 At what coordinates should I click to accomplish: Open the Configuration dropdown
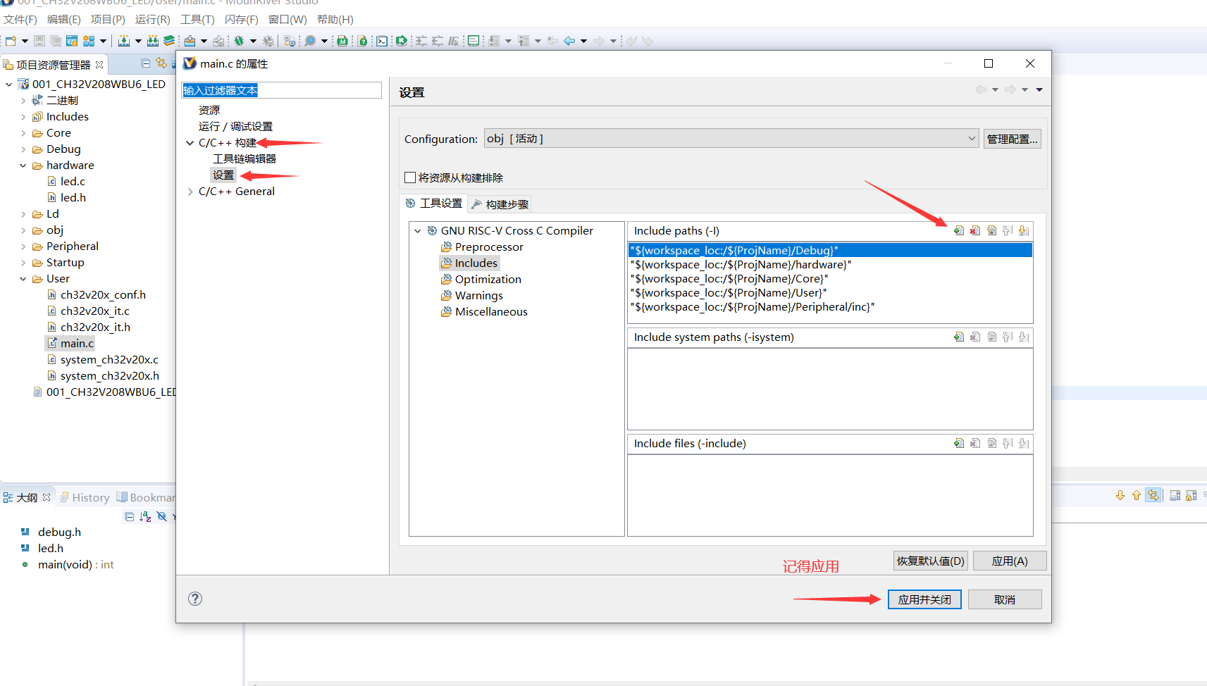pos(731,139)
